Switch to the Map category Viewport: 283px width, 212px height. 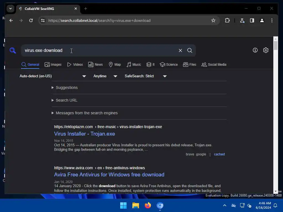point(115,65)
